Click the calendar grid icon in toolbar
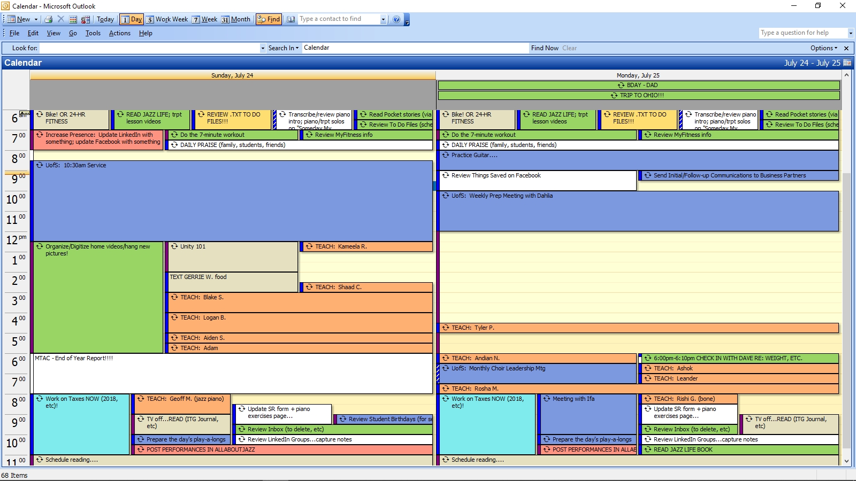 tap(73, 19)
